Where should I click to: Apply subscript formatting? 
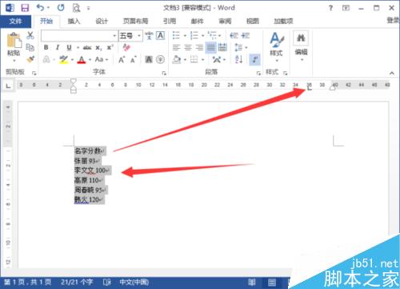(x=98, y=48)
